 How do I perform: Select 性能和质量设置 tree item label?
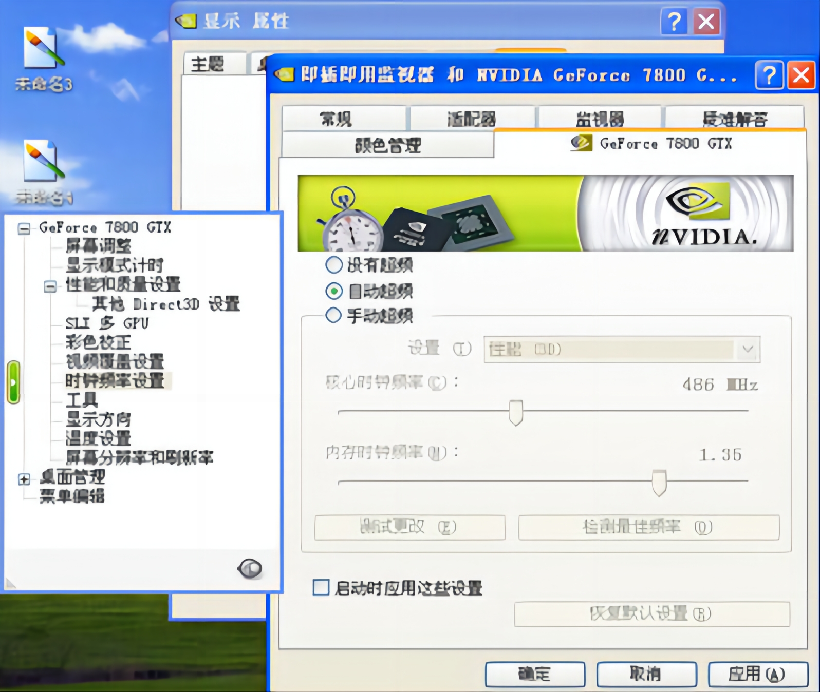coord(123,284)
